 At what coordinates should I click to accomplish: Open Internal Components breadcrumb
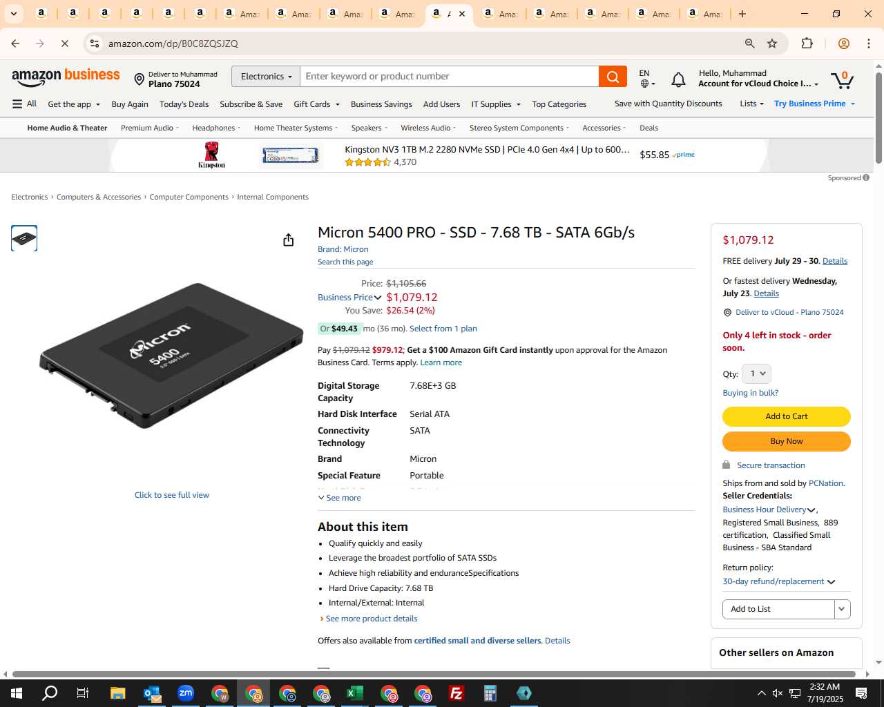pos(273,197)
